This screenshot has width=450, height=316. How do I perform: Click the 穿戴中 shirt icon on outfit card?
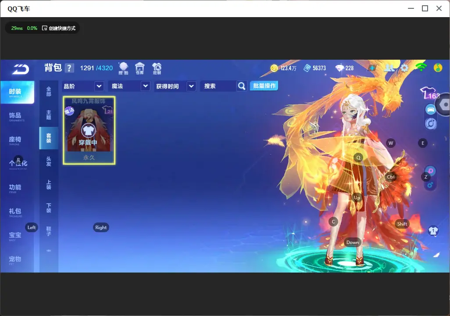88,130
